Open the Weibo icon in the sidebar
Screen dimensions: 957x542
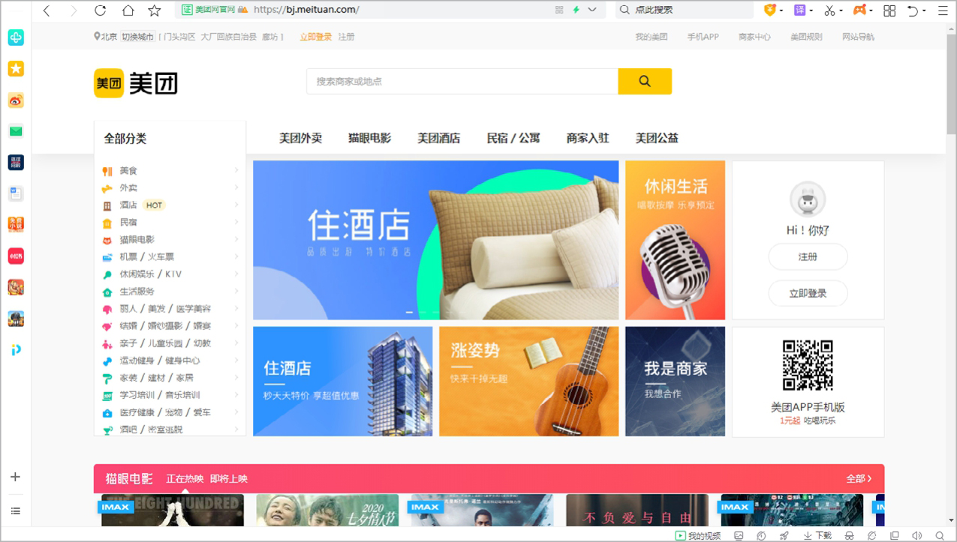[x=16, y=100]
